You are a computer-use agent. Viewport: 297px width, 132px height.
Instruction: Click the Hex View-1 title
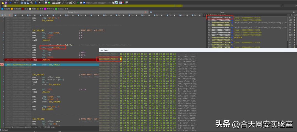[105, 50]
